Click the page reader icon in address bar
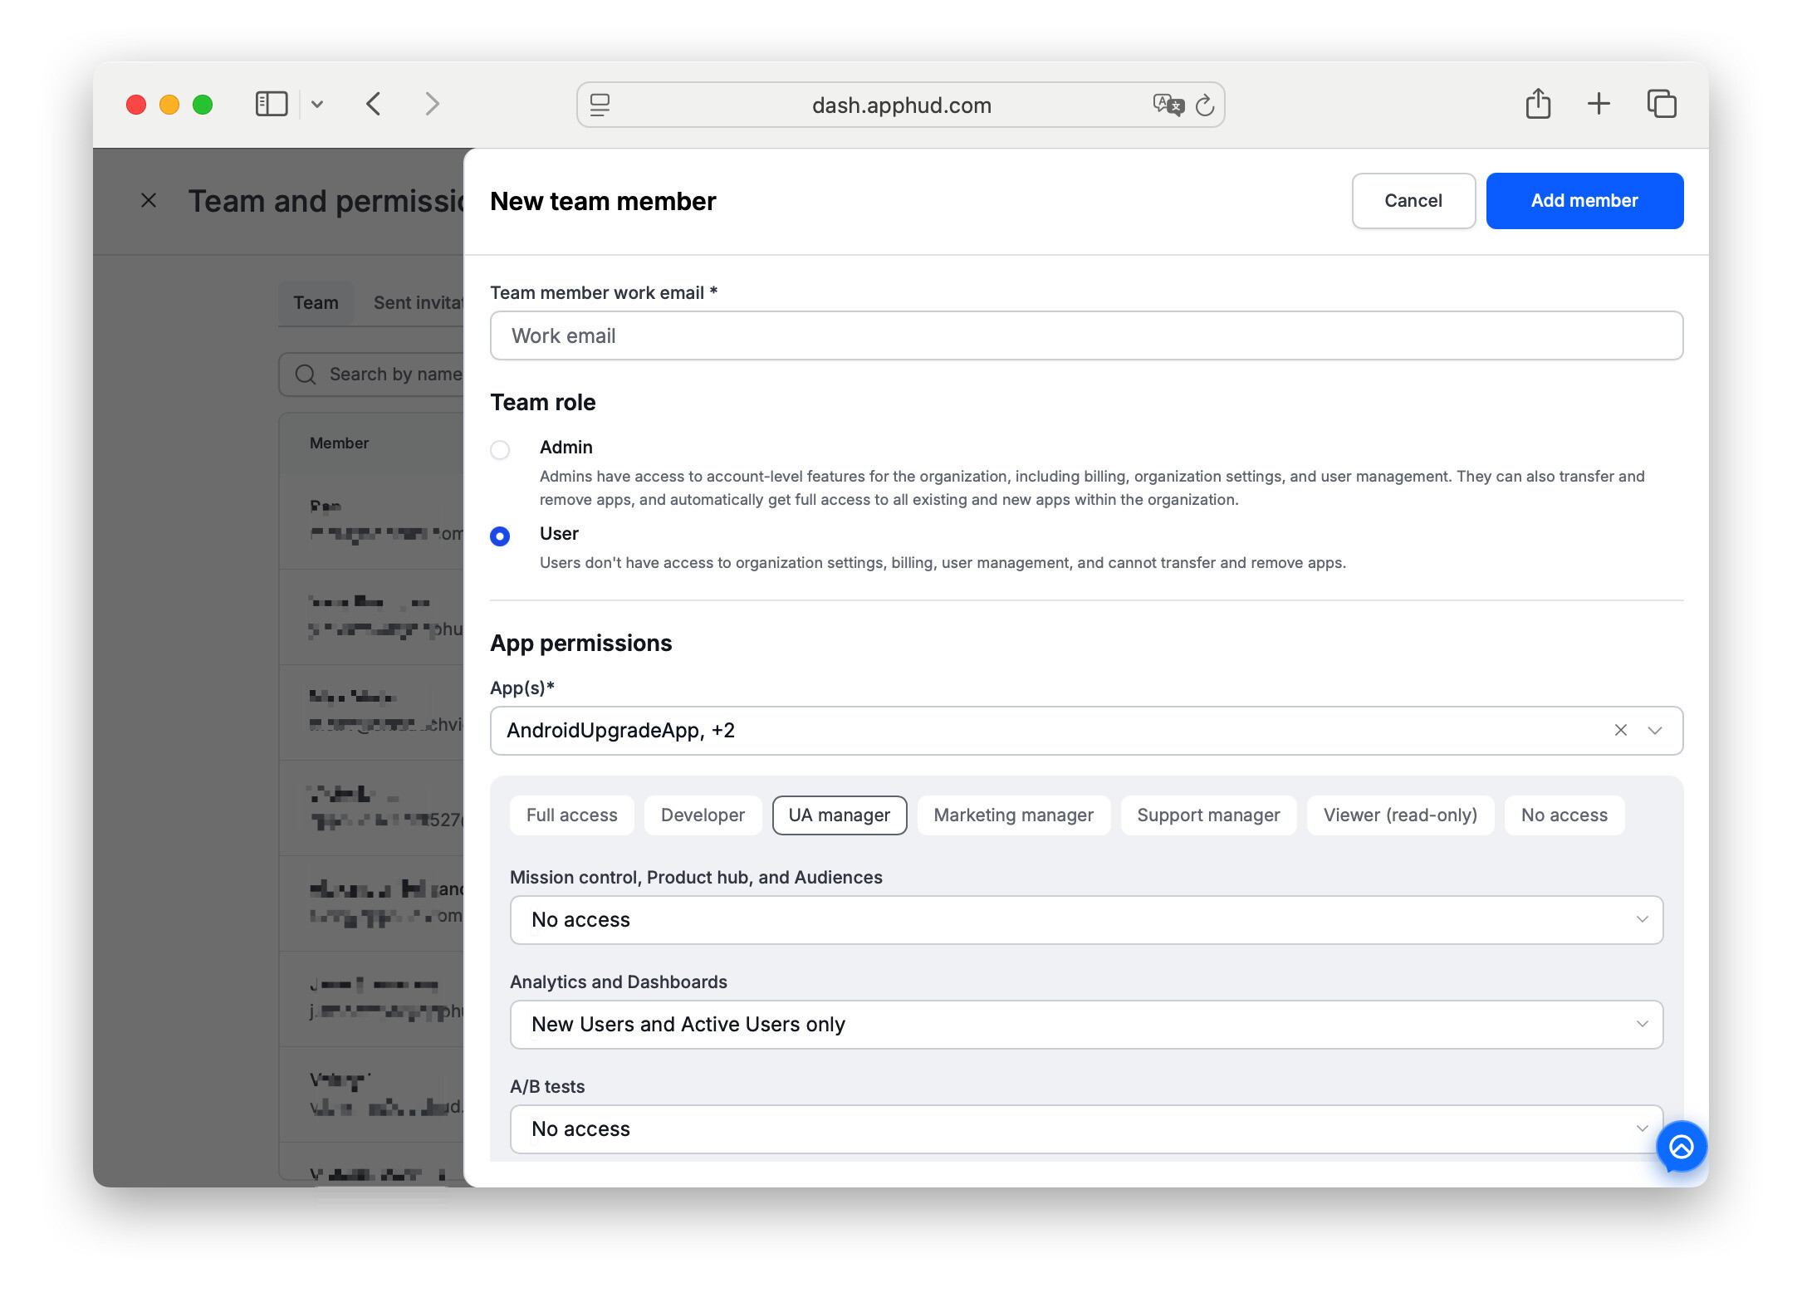The height and width of the screenshot is (1312, 1802). tap(600, 105)
